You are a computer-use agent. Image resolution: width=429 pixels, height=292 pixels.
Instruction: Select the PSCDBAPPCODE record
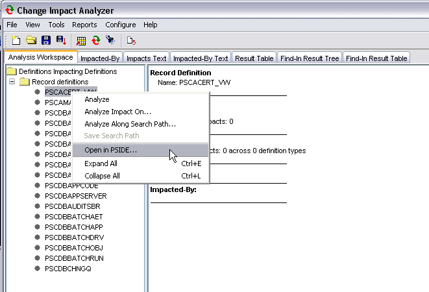point(71,186)
